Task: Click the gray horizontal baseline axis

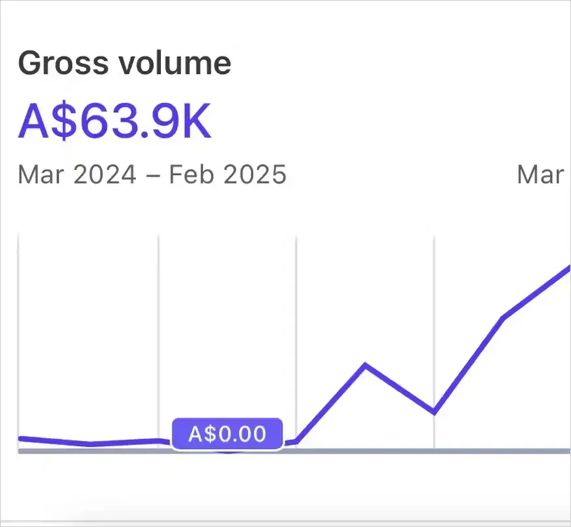Action: 294,451
